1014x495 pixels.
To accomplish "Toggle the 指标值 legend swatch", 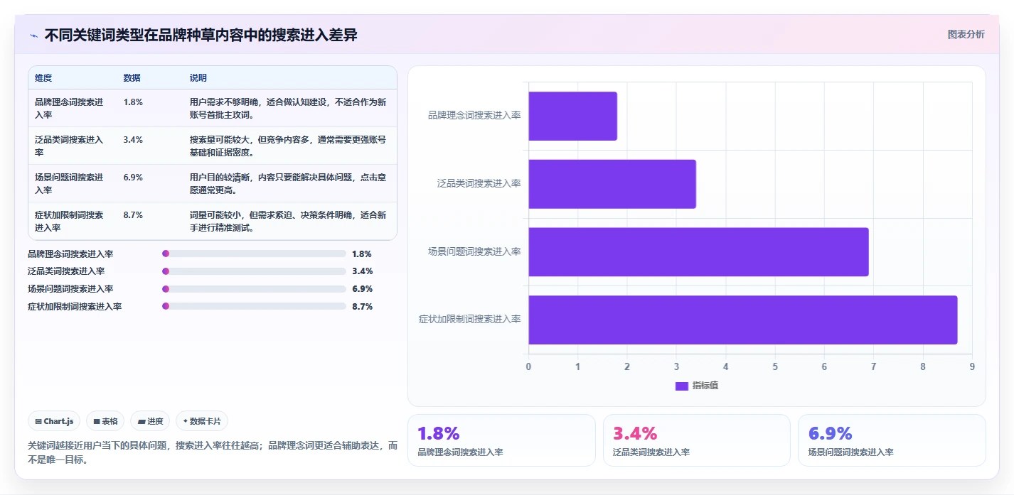I will [x=681, y=386].
